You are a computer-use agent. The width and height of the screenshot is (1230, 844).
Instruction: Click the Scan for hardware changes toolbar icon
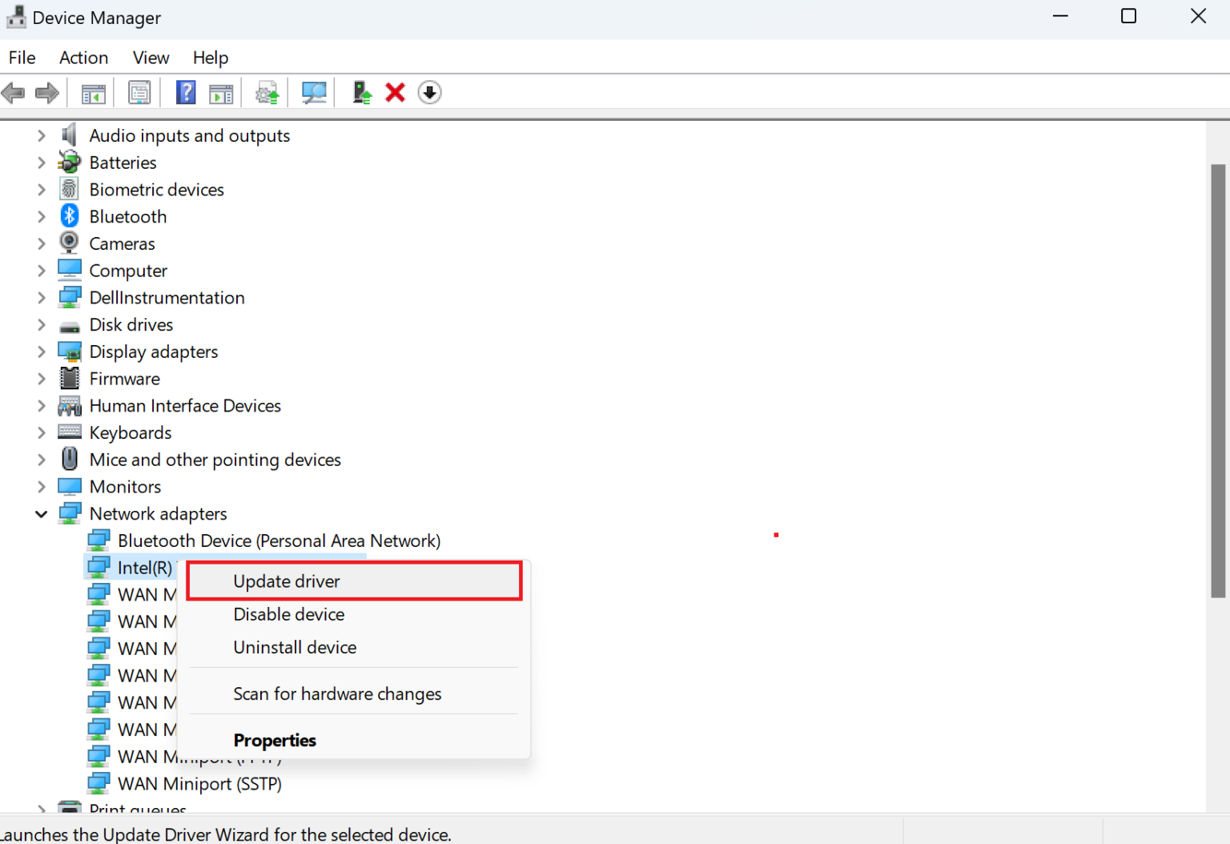314,92
